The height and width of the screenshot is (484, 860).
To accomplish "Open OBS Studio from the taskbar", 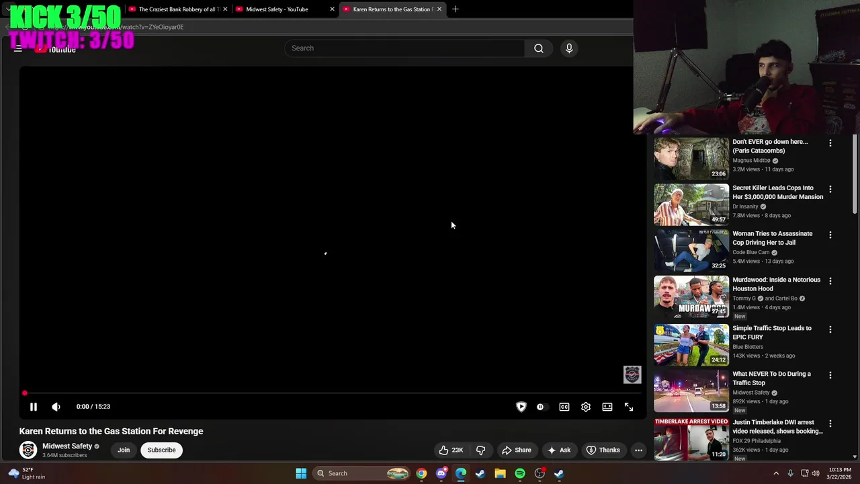I will (540, 473).
